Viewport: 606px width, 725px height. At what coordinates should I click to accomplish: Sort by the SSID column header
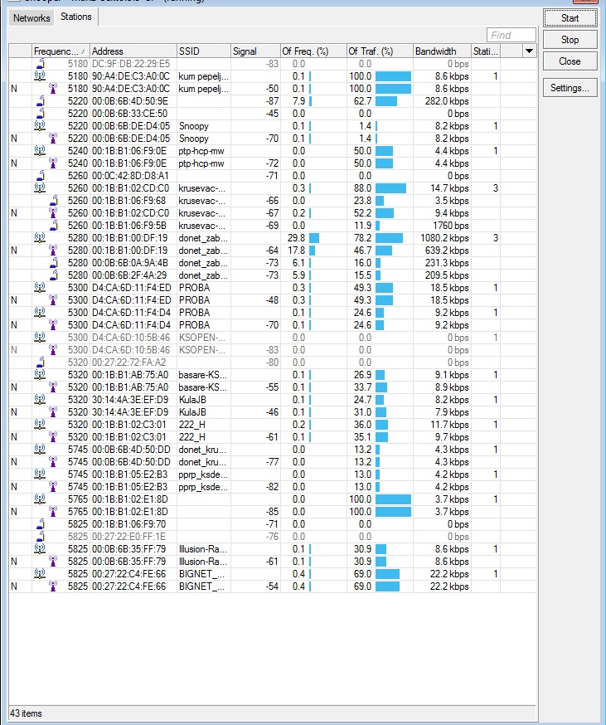203,51
